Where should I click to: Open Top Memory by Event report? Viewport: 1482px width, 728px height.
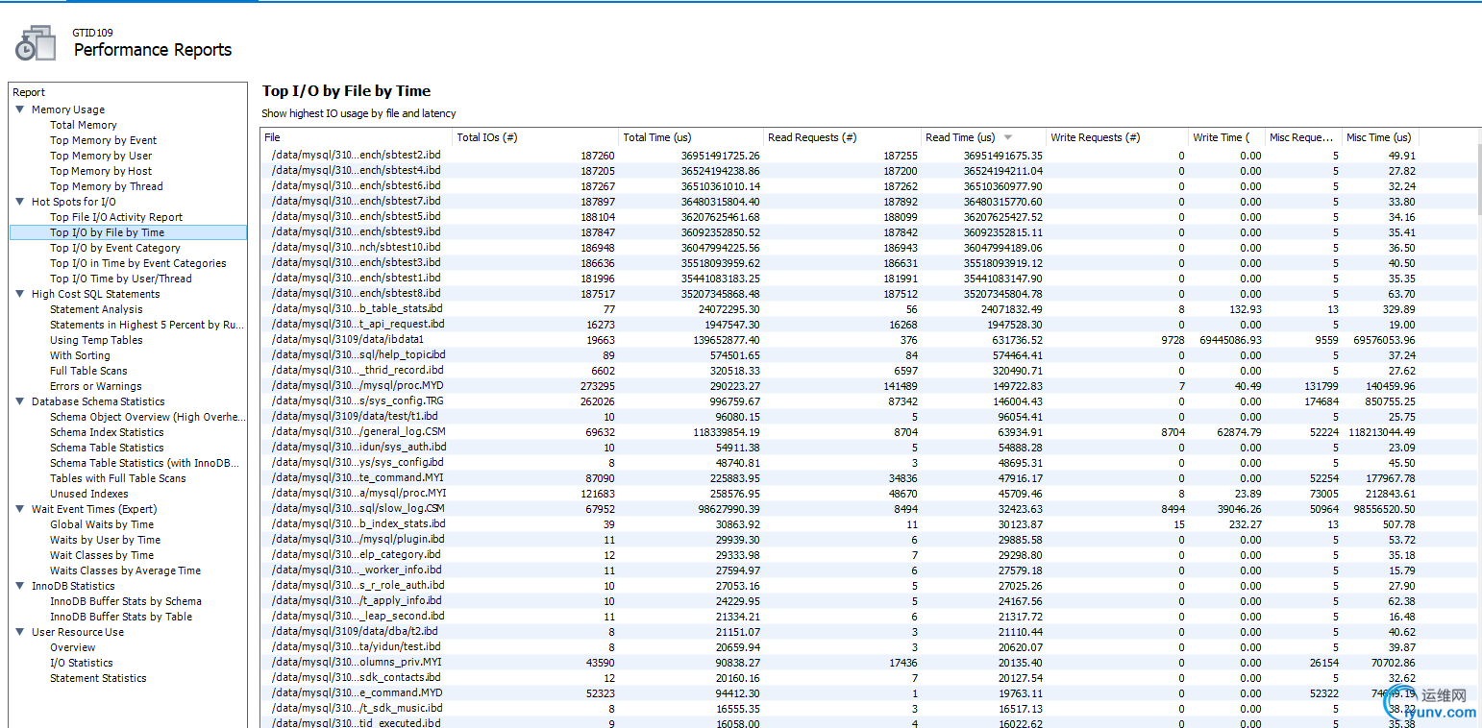click(x=104, y=140)
